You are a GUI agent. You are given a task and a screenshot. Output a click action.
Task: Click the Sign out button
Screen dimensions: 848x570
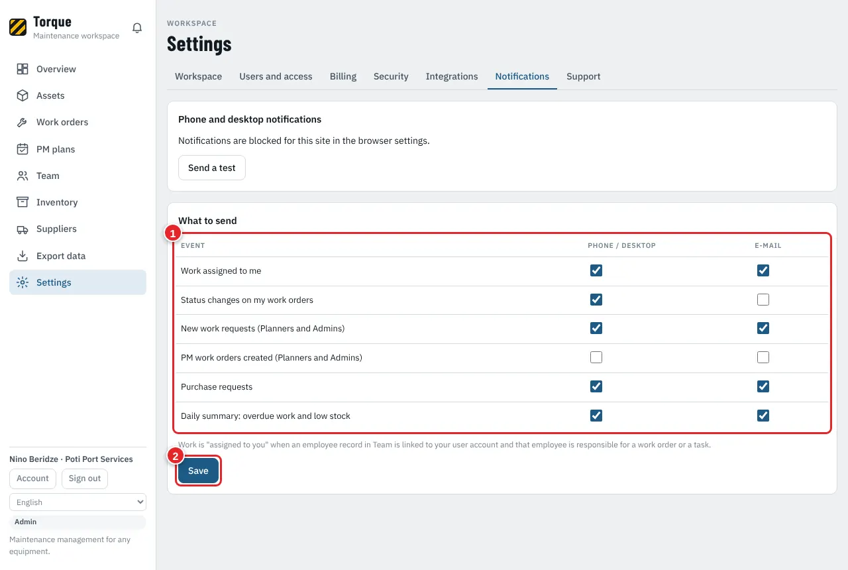click(x=85, y=479)
